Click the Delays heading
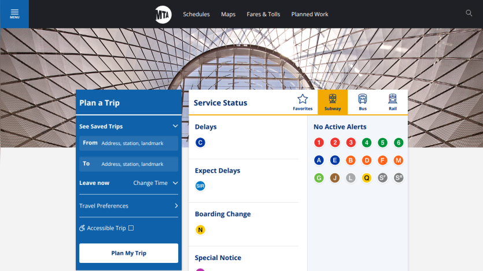 pos(206,127)
